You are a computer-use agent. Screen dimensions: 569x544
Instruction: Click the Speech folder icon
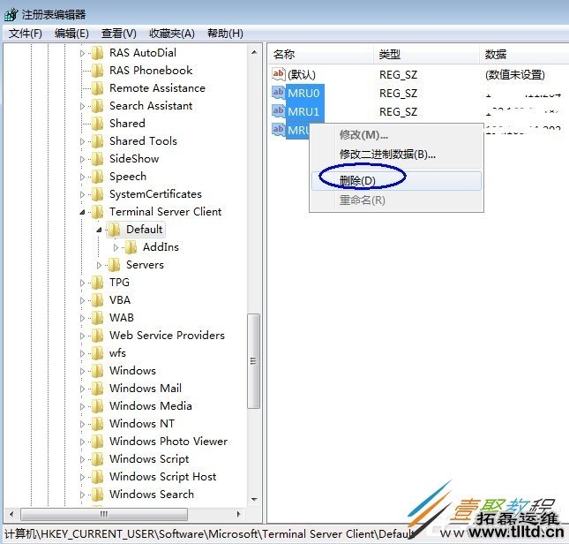click(97, 177)
